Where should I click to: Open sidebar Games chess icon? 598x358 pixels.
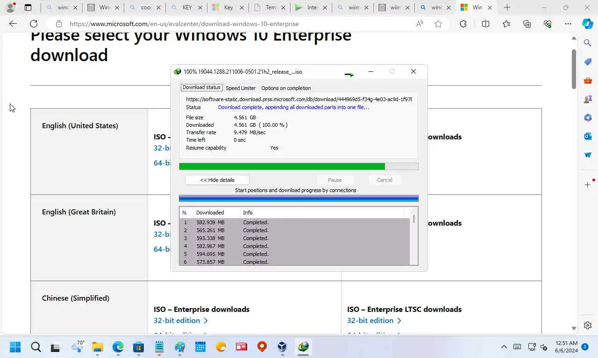(588, 99)
